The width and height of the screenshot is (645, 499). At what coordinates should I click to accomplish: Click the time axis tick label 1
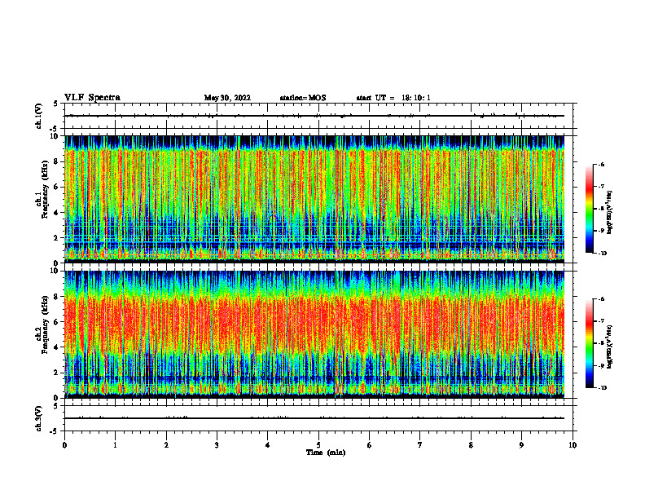(x=115, y=445)
